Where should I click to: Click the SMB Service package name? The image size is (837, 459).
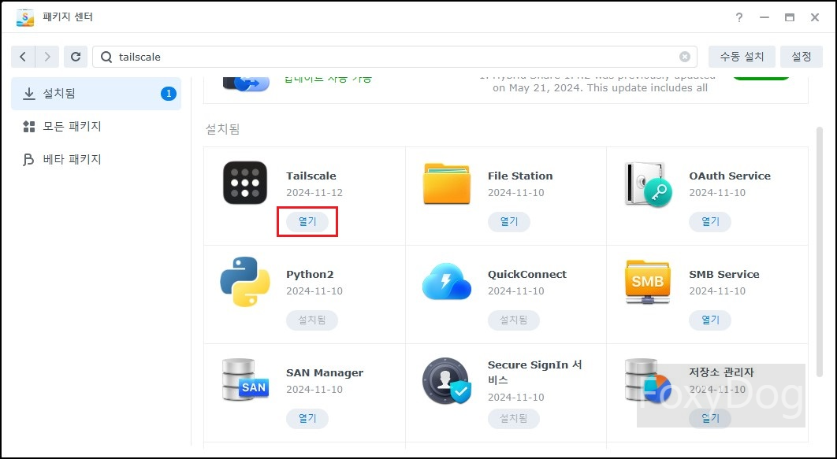(724, 275)
